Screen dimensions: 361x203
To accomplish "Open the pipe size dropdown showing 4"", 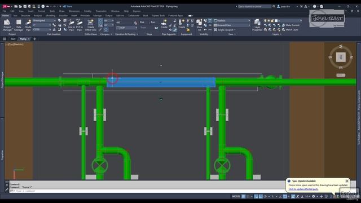I will click(x=42, y=25).
